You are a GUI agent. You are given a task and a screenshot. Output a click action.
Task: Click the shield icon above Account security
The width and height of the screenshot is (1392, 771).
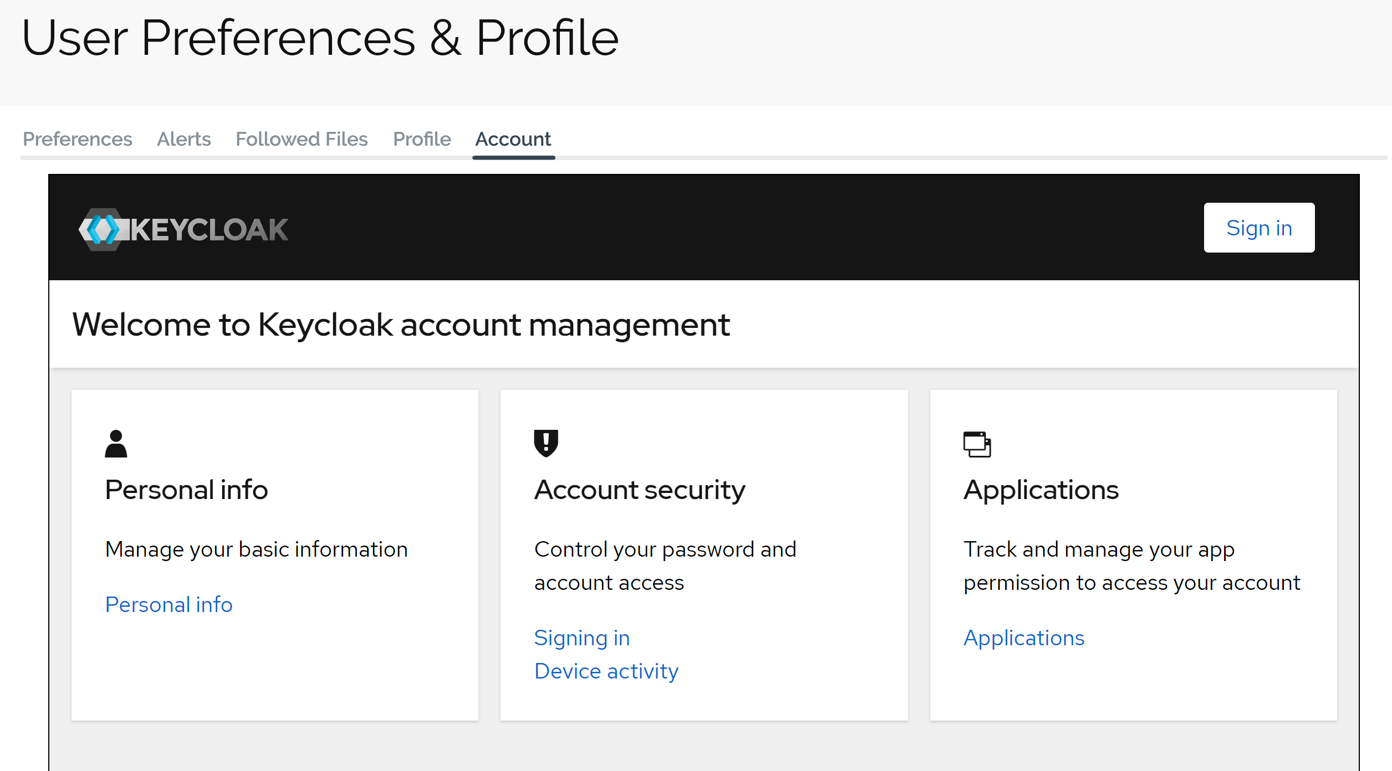(x=546, y=443)
